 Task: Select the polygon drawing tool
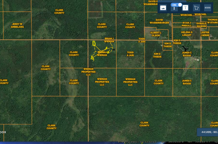tap(196, 8)
